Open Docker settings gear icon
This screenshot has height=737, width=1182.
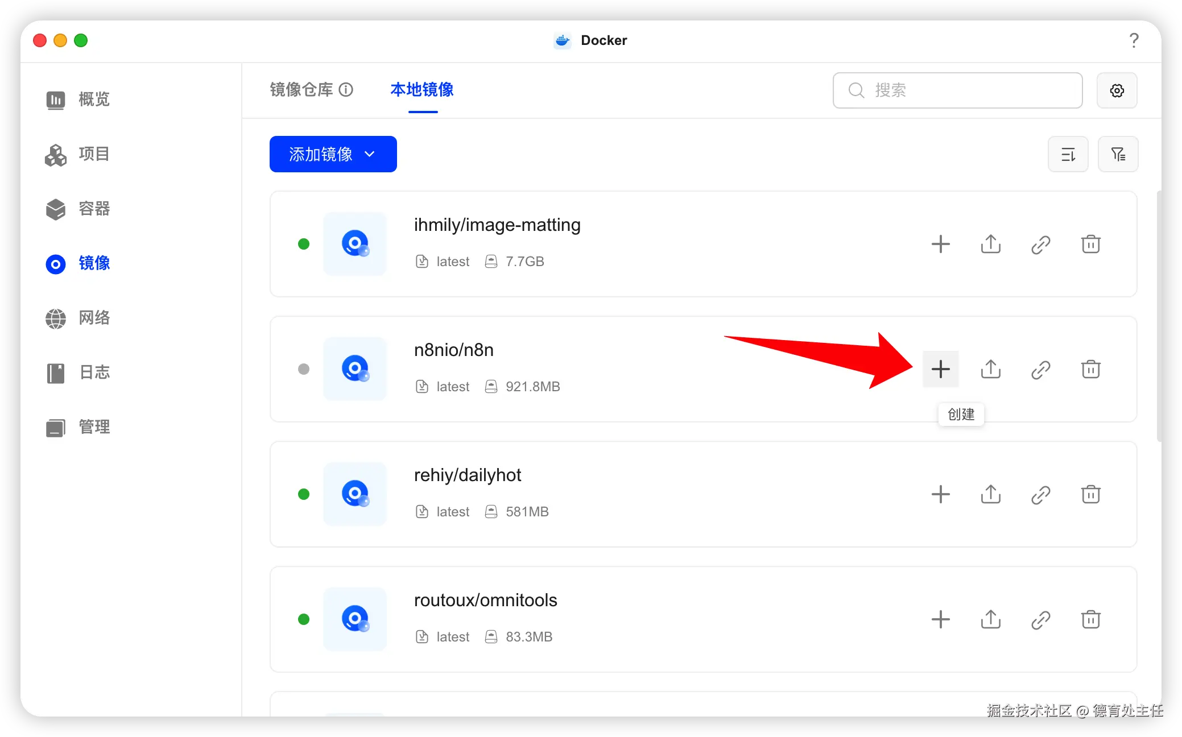[1117, 90]
